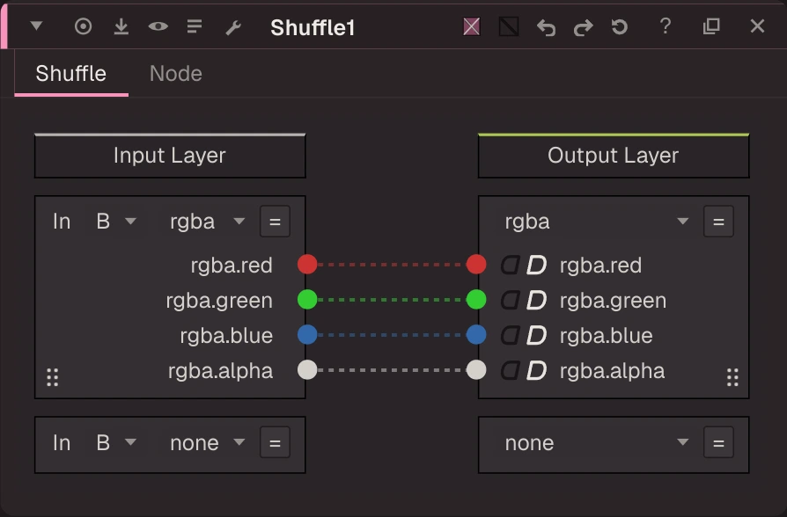Toggle the D button for output rgba.alpha
The height and width of the screenshot is (517, 787).
pos(536,370)
